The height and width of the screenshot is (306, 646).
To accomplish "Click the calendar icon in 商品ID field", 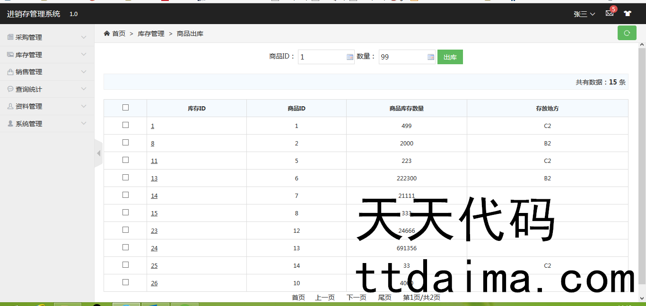I will [x=350, y=57].
